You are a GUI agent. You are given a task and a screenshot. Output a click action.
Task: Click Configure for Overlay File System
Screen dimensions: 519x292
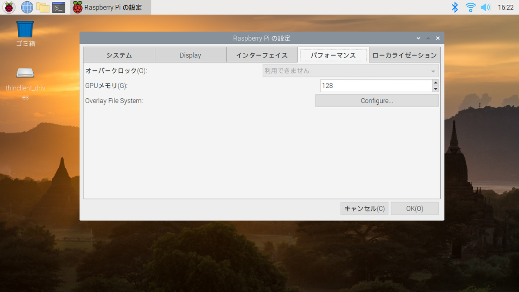(x=376, y=100)
